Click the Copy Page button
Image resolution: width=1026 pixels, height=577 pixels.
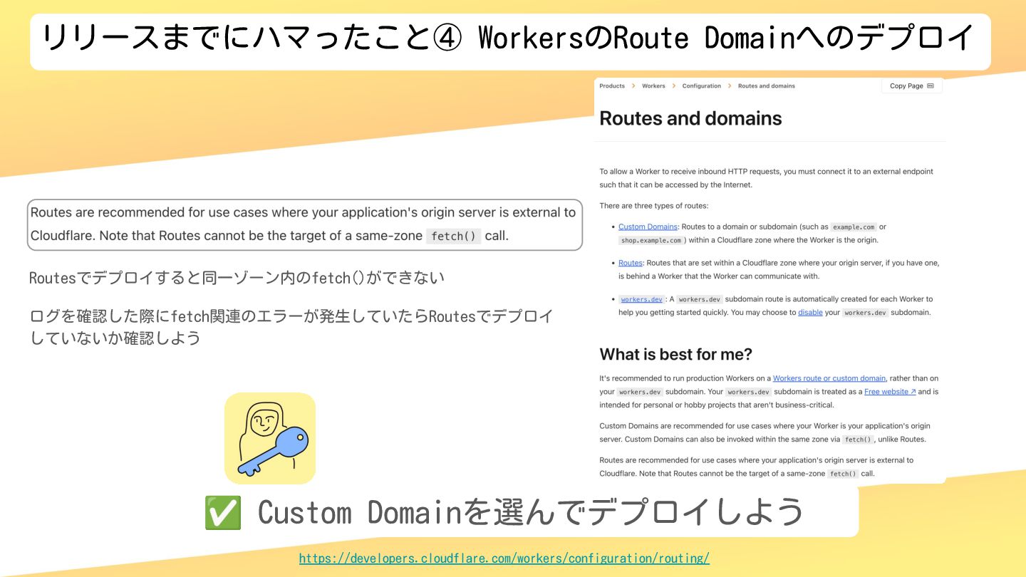coord(912,85)
